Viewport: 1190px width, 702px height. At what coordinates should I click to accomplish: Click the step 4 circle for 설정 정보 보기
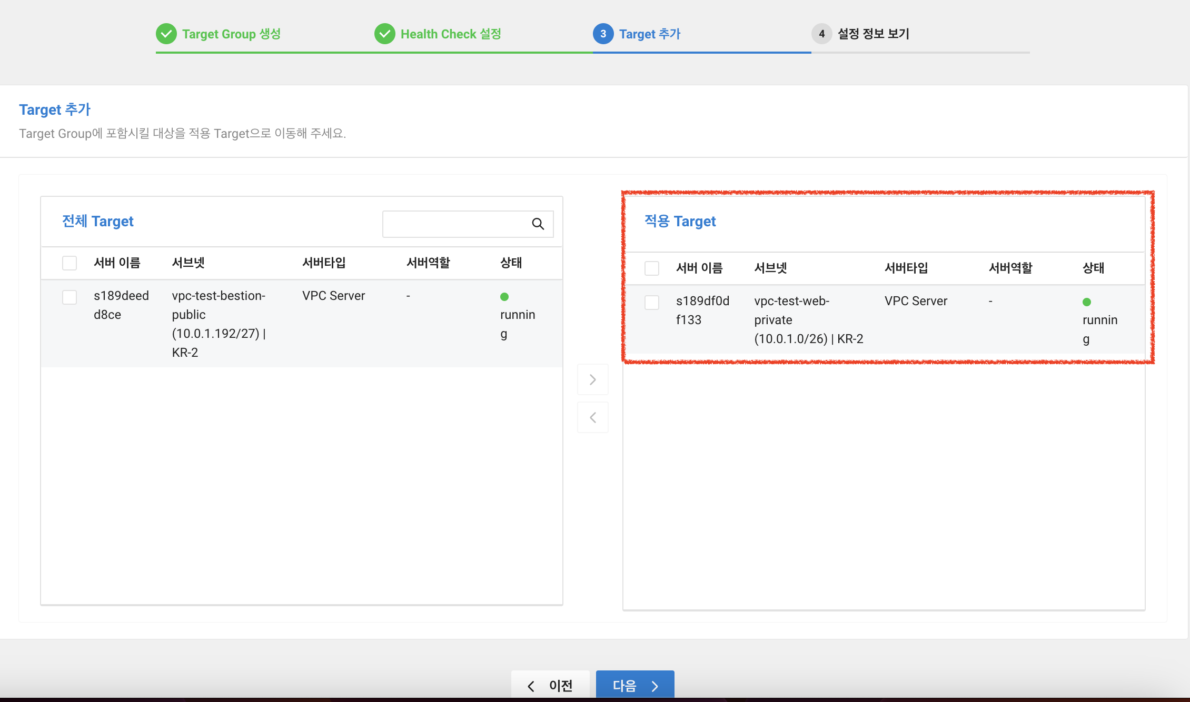tap(821, 34)
